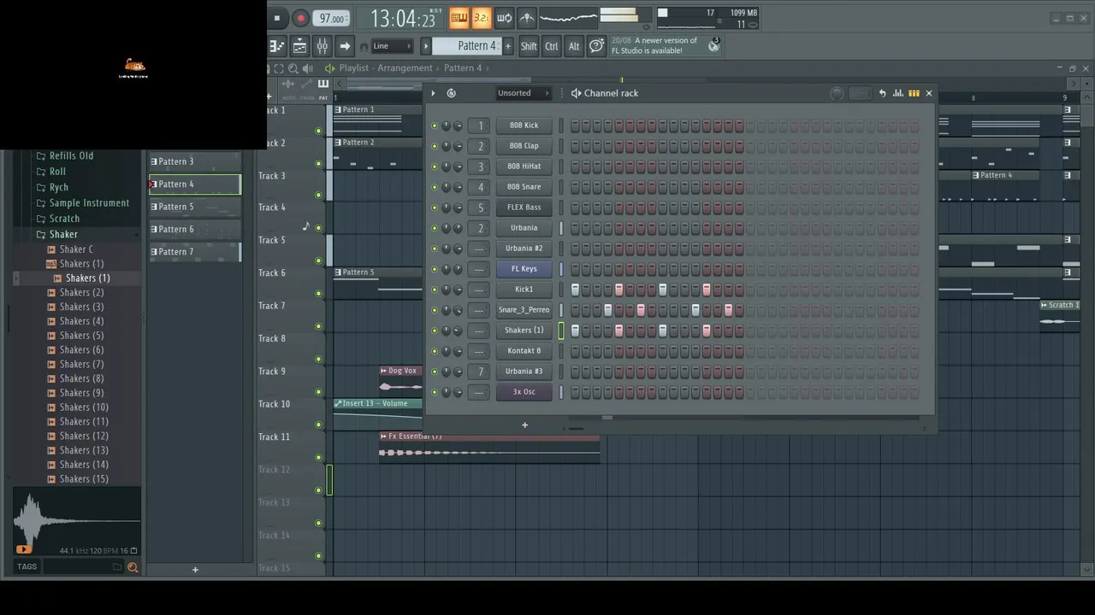Open the FL Keys channel button

(x=524, y=269)
